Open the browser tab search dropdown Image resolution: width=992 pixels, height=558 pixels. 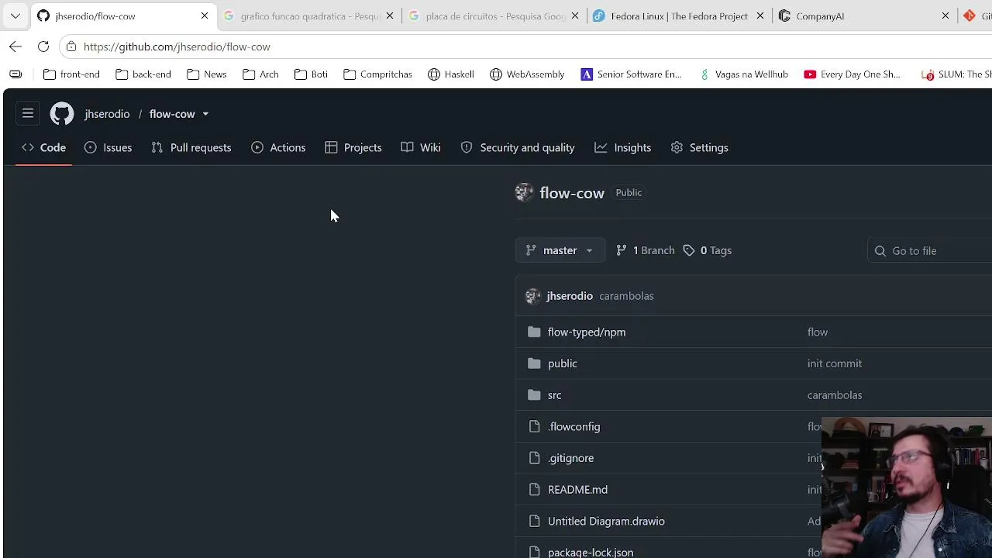pos(15,15)
